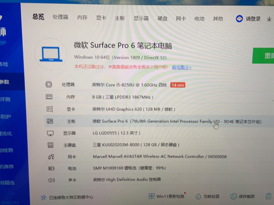Screen dimensions: 274x205
Task: Click the green 重新 rescan button
Action: [x=263, y=56]
